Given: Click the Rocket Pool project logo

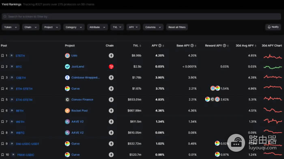Looking at the screenshot, I should point(67,110).
